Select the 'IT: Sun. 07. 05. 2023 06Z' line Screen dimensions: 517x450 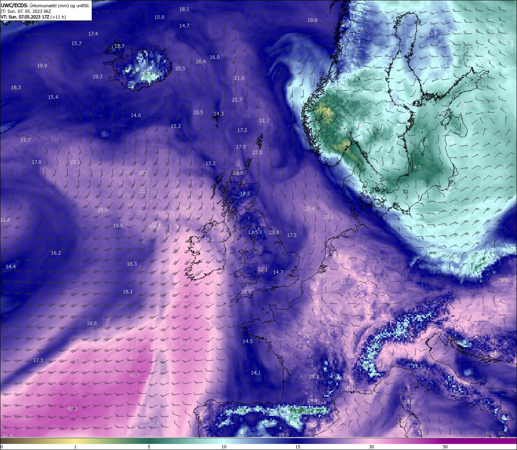pos(26,11)
